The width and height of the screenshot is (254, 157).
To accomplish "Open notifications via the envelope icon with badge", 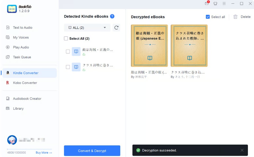I will tap(206, 4).
